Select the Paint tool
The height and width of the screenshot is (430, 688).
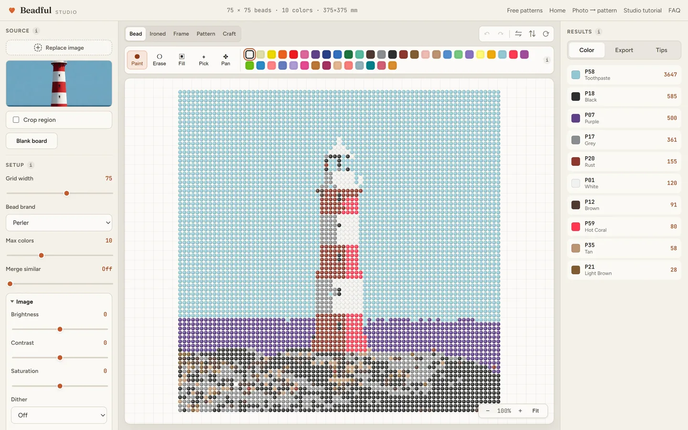click(137, 60)
